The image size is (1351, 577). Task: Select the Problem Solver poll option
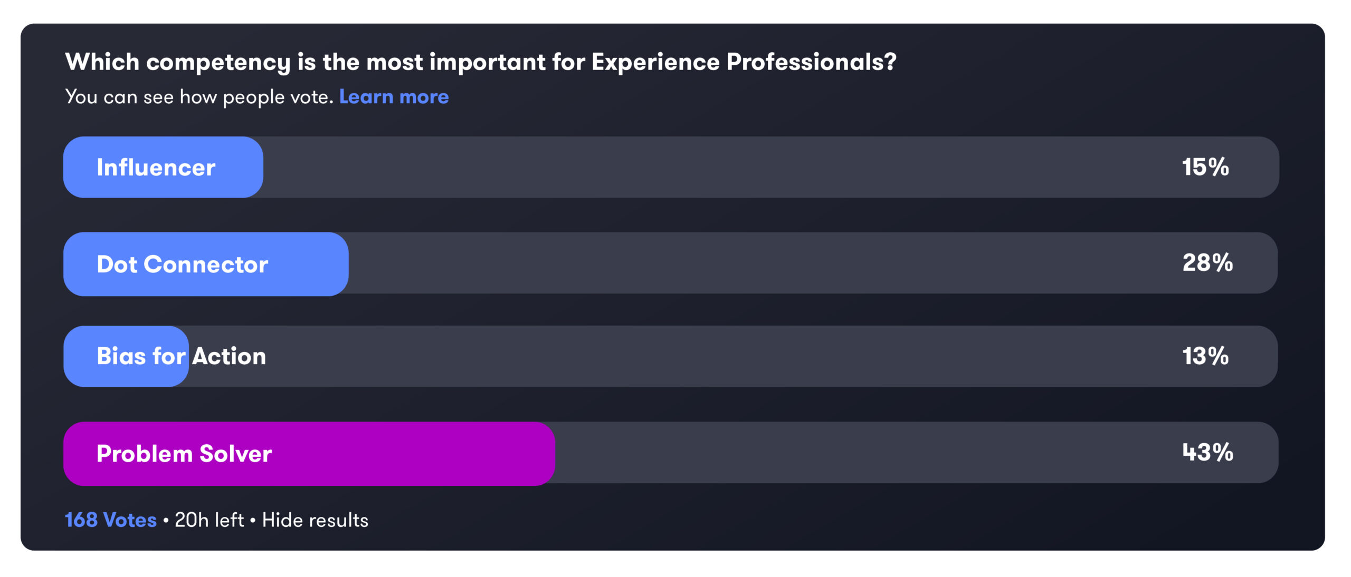[671, 453]
